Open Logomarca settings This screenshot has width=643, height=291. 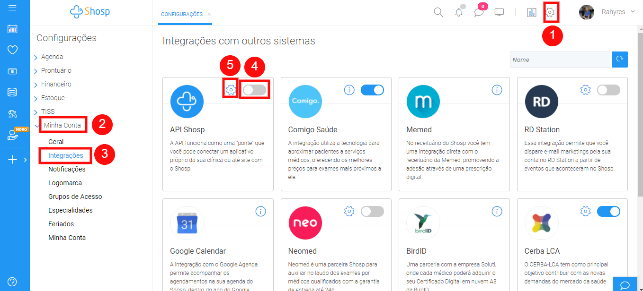tap(65, 183)
